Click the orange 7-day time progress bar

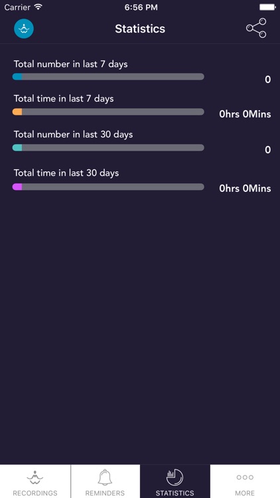(x=108, y=112)
